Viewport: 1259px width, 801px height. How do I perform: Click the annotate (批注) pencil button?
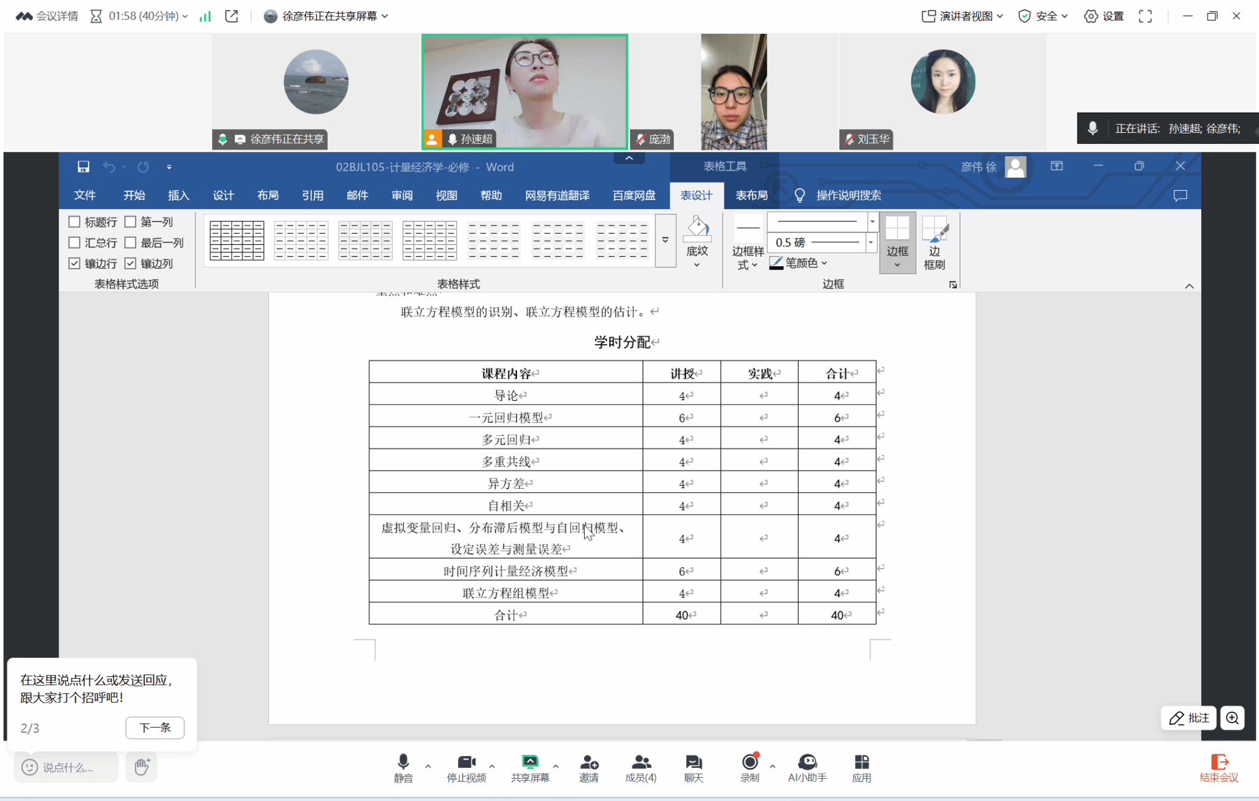1189,718
